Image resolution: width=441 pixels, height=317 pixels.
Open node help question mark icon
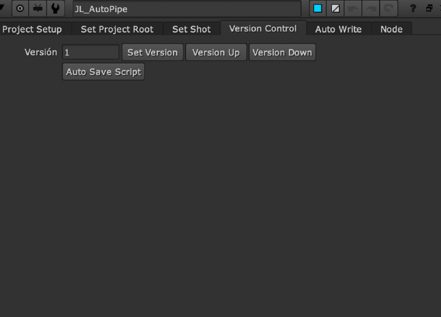[x=413, y=9]
